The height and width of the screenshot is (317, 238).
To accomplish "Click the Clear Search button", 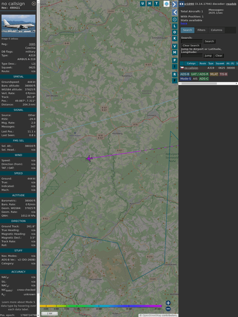I will coord(191,45).
